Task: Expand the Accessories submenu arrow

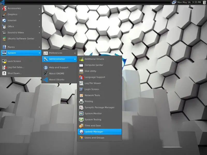Action: (x=40, y=9)
